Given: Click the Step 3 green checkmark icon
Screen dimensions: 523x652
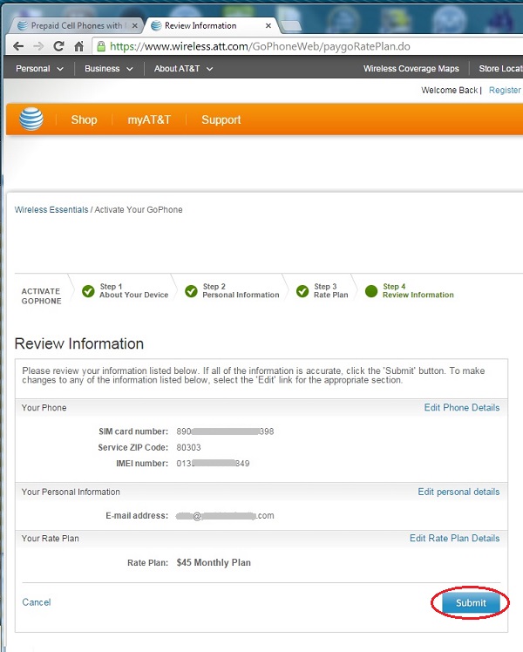Looking at the screenshot, I should point(302,291).
